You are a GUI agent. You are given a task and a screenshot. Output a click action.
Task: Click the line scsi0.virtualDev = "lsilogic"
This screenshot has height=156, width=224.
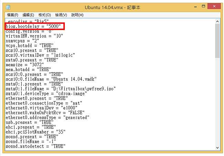(40, 55)
